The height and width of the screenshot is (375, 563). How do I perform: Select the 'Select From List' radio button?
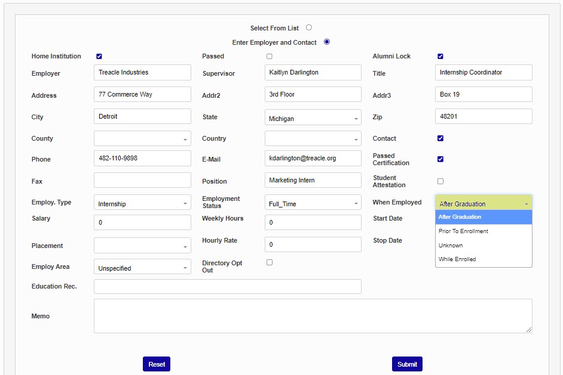pos(309,27)
